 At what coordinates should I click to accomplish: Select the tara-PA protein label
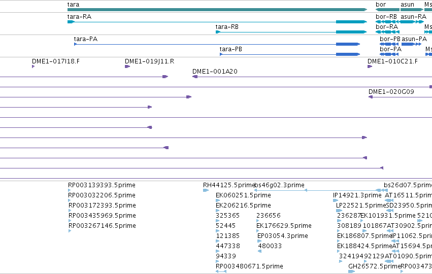[x=86, y=39]
